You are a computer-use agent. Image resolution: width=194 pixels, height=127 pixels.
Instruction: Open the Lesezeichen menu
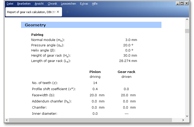[68, 4]
